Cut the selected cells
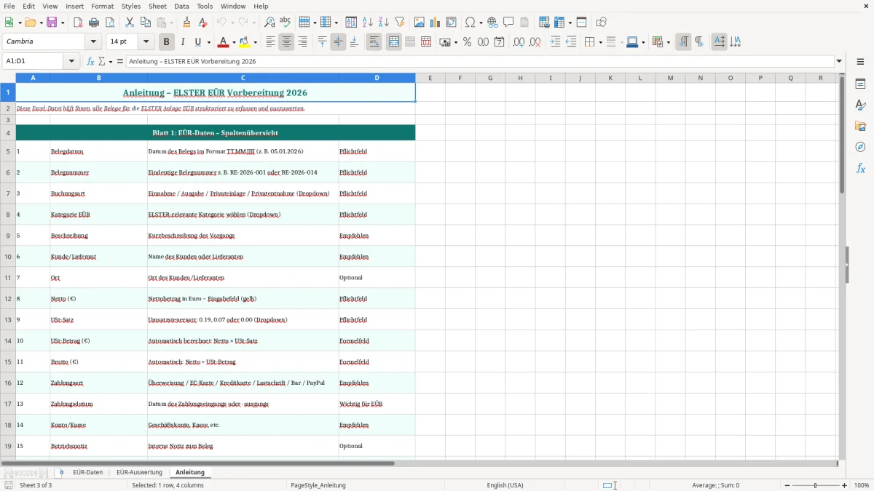Screen dimensions: 874x491 tap(129, 23)
